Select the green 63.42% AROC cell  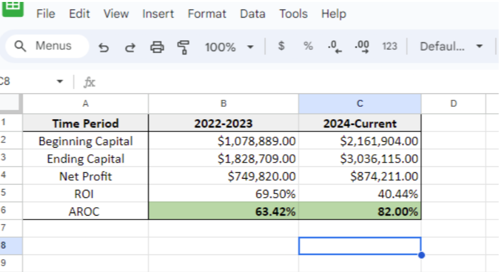pyautogui.click(x=223, y=211)
